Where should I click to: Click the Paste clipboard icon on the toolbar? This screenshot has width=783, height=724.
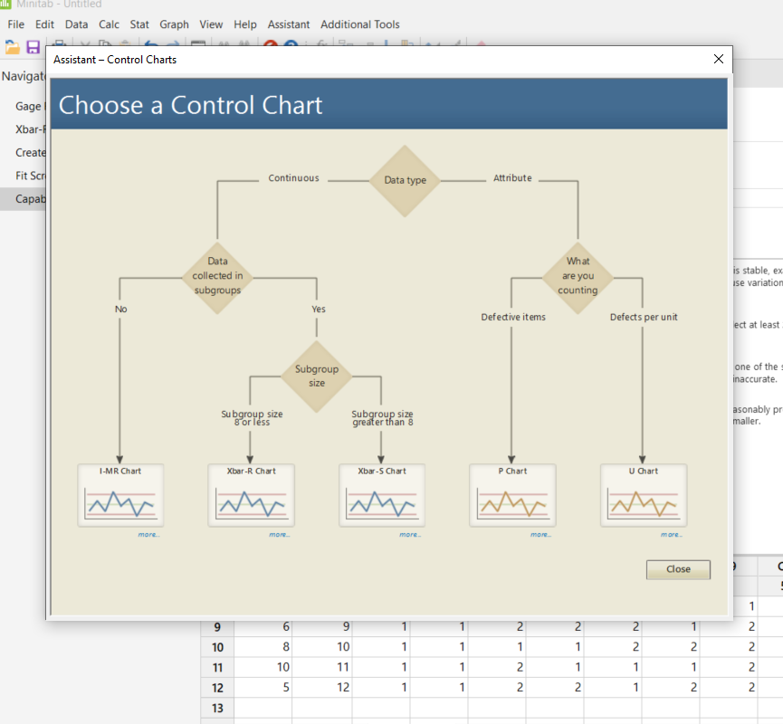[125, 43]
